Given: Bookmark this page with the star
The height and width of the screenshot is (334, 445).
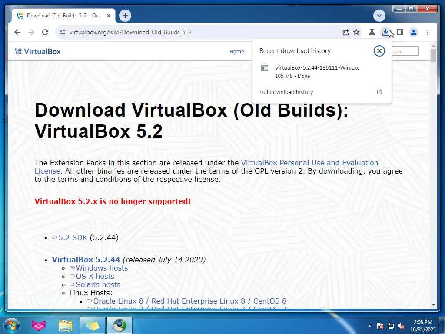Looking at the screenshot, I should point(356,32).
